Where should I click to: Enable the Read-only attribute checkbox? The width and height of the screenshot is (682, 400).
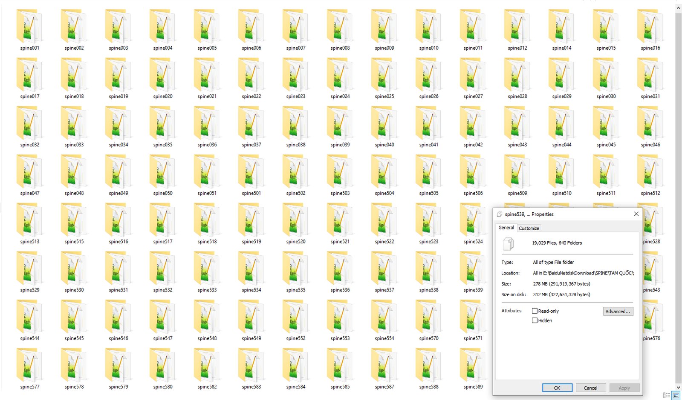click(x=535, y=311)
